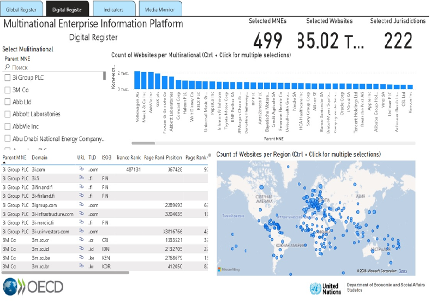The height and width of the screenshot is (301, 431).
Task: Select the Volkswagen AG bar
Action: (137, 80)
